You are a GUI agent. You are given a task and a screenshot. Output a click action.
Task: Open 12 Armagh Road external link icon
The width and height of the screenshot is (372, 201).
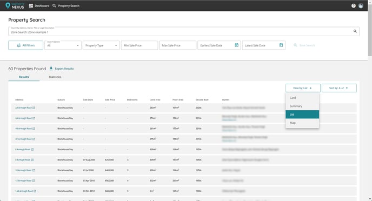[x=34, y=181]
